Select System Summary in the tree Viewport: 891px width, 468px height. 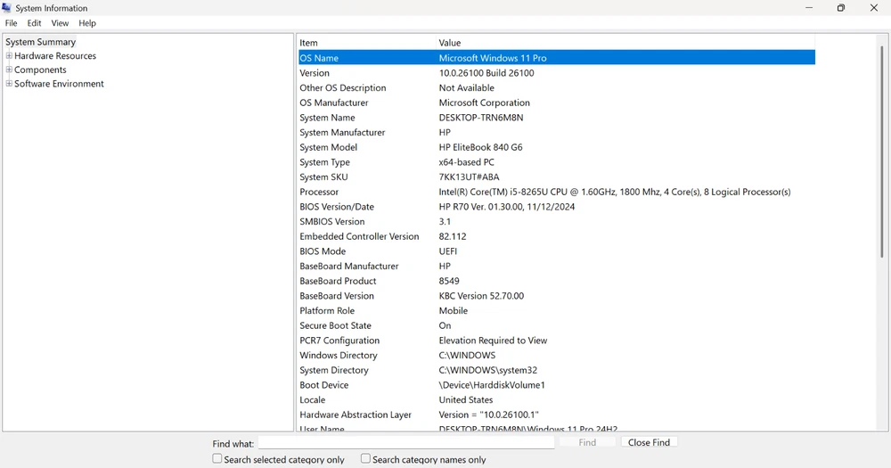point(41,42)
